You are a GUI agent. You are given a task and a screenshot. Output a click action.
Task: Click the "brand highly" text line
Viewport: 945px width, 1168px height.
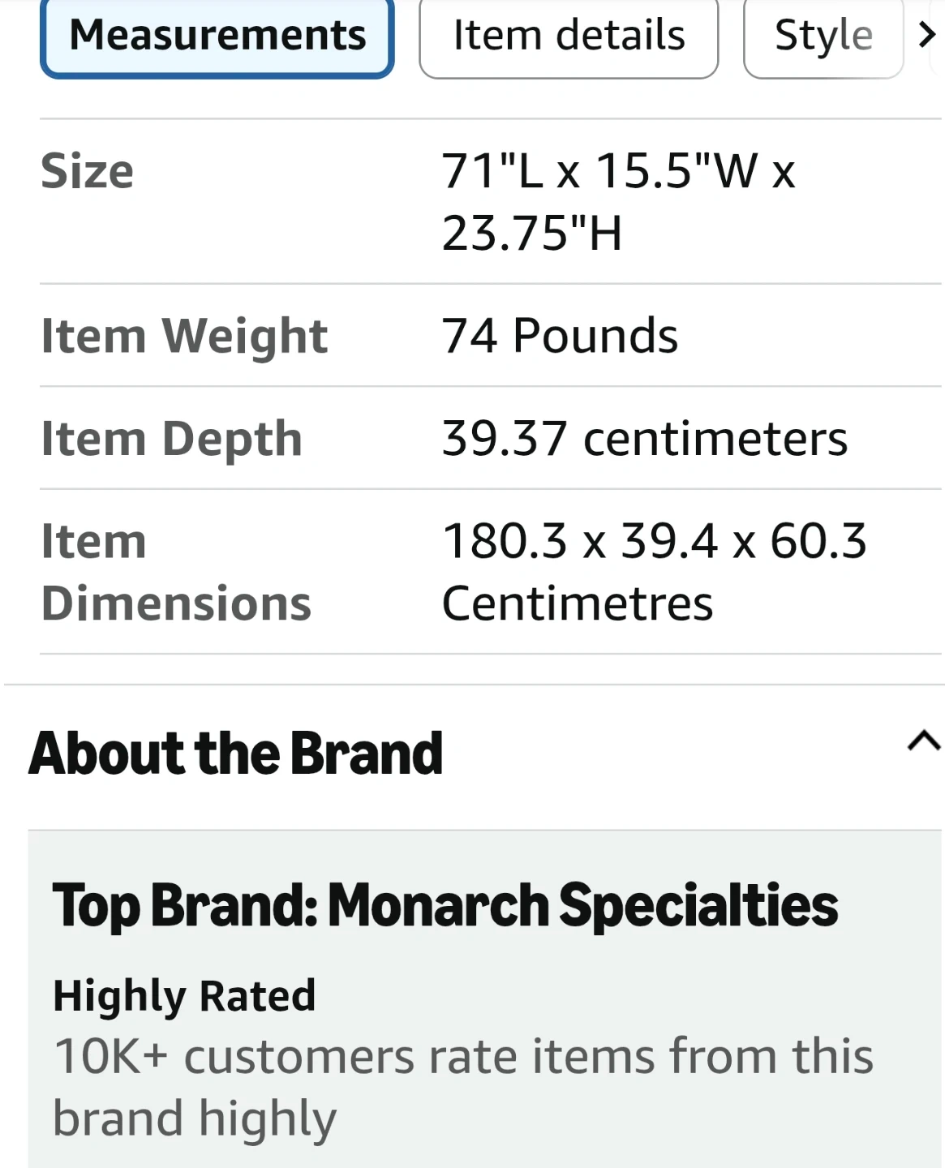(195, 1119)
